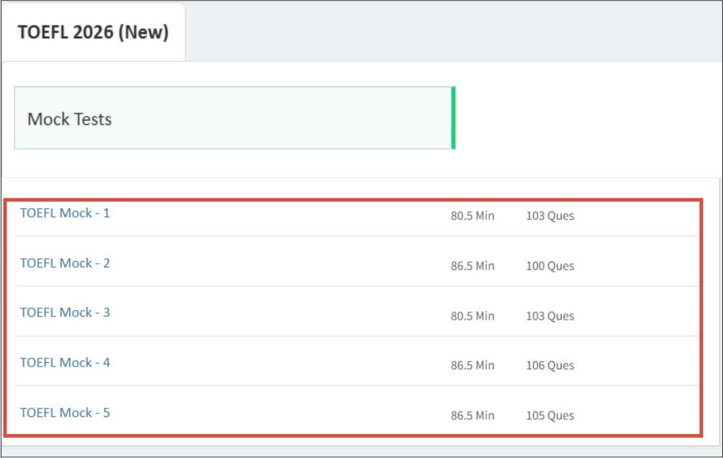Select the 106 Ques count label

(x=550, y=366)
